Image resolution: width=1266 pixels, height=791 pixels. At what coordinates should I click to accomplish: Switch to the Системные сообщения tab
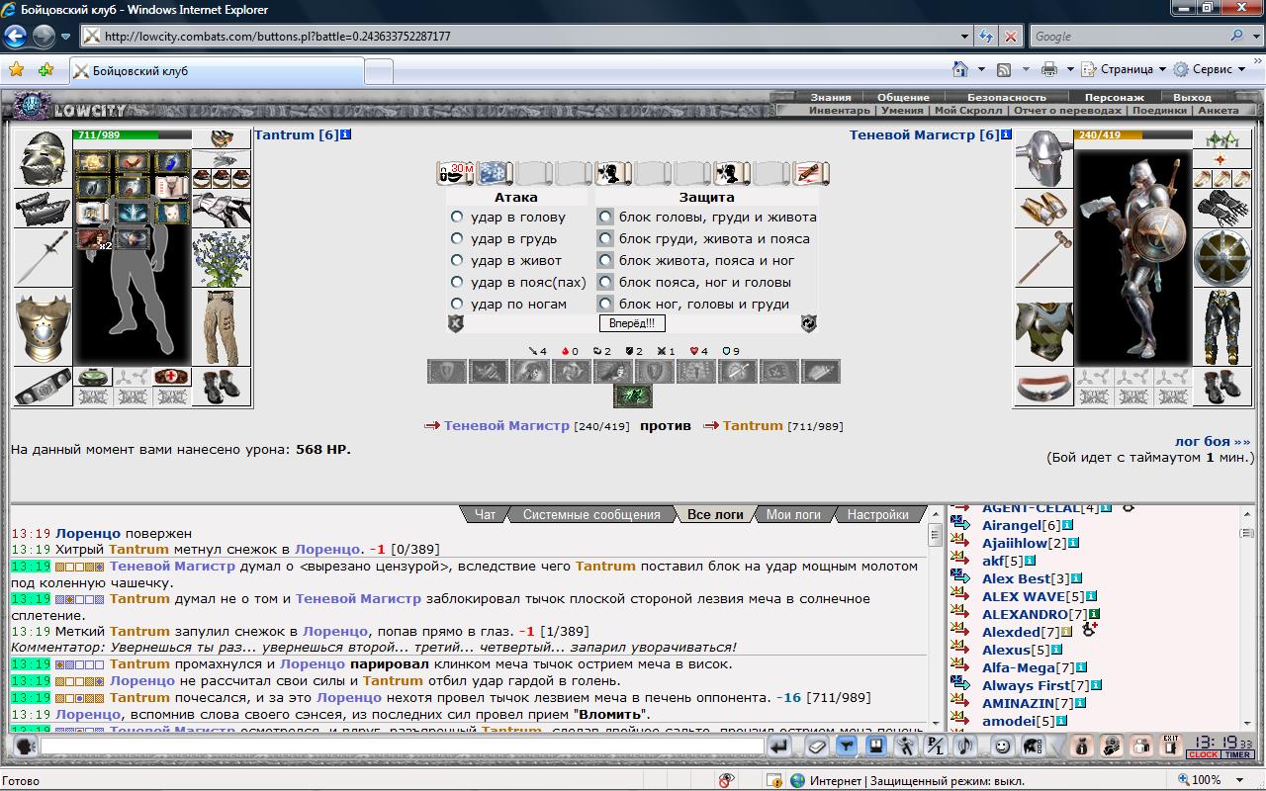(591, 514)
